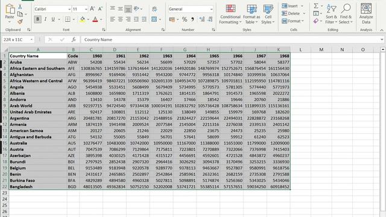Open Analyze Data
The width and height of the screenshot is (386, 217).
click(366, 13)
